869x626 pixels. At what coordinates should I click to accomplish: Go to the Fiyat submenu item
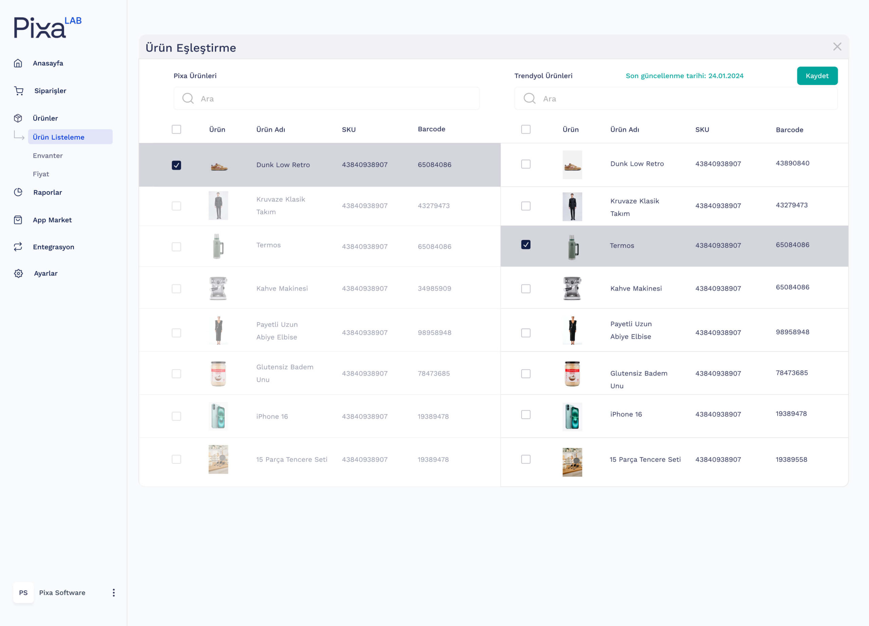click(41, 174)
